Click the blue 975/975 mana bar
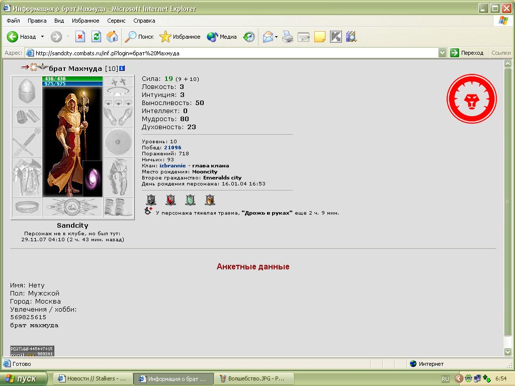The image size is (515, 386). click(x=72, y=84)
